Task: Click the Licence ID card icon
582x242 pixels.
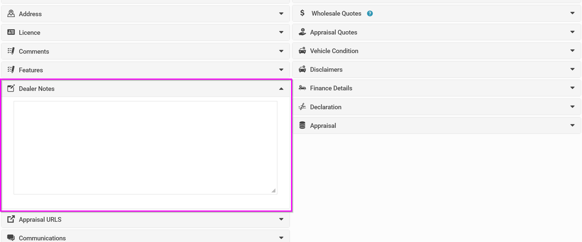Action: (11, 32)
